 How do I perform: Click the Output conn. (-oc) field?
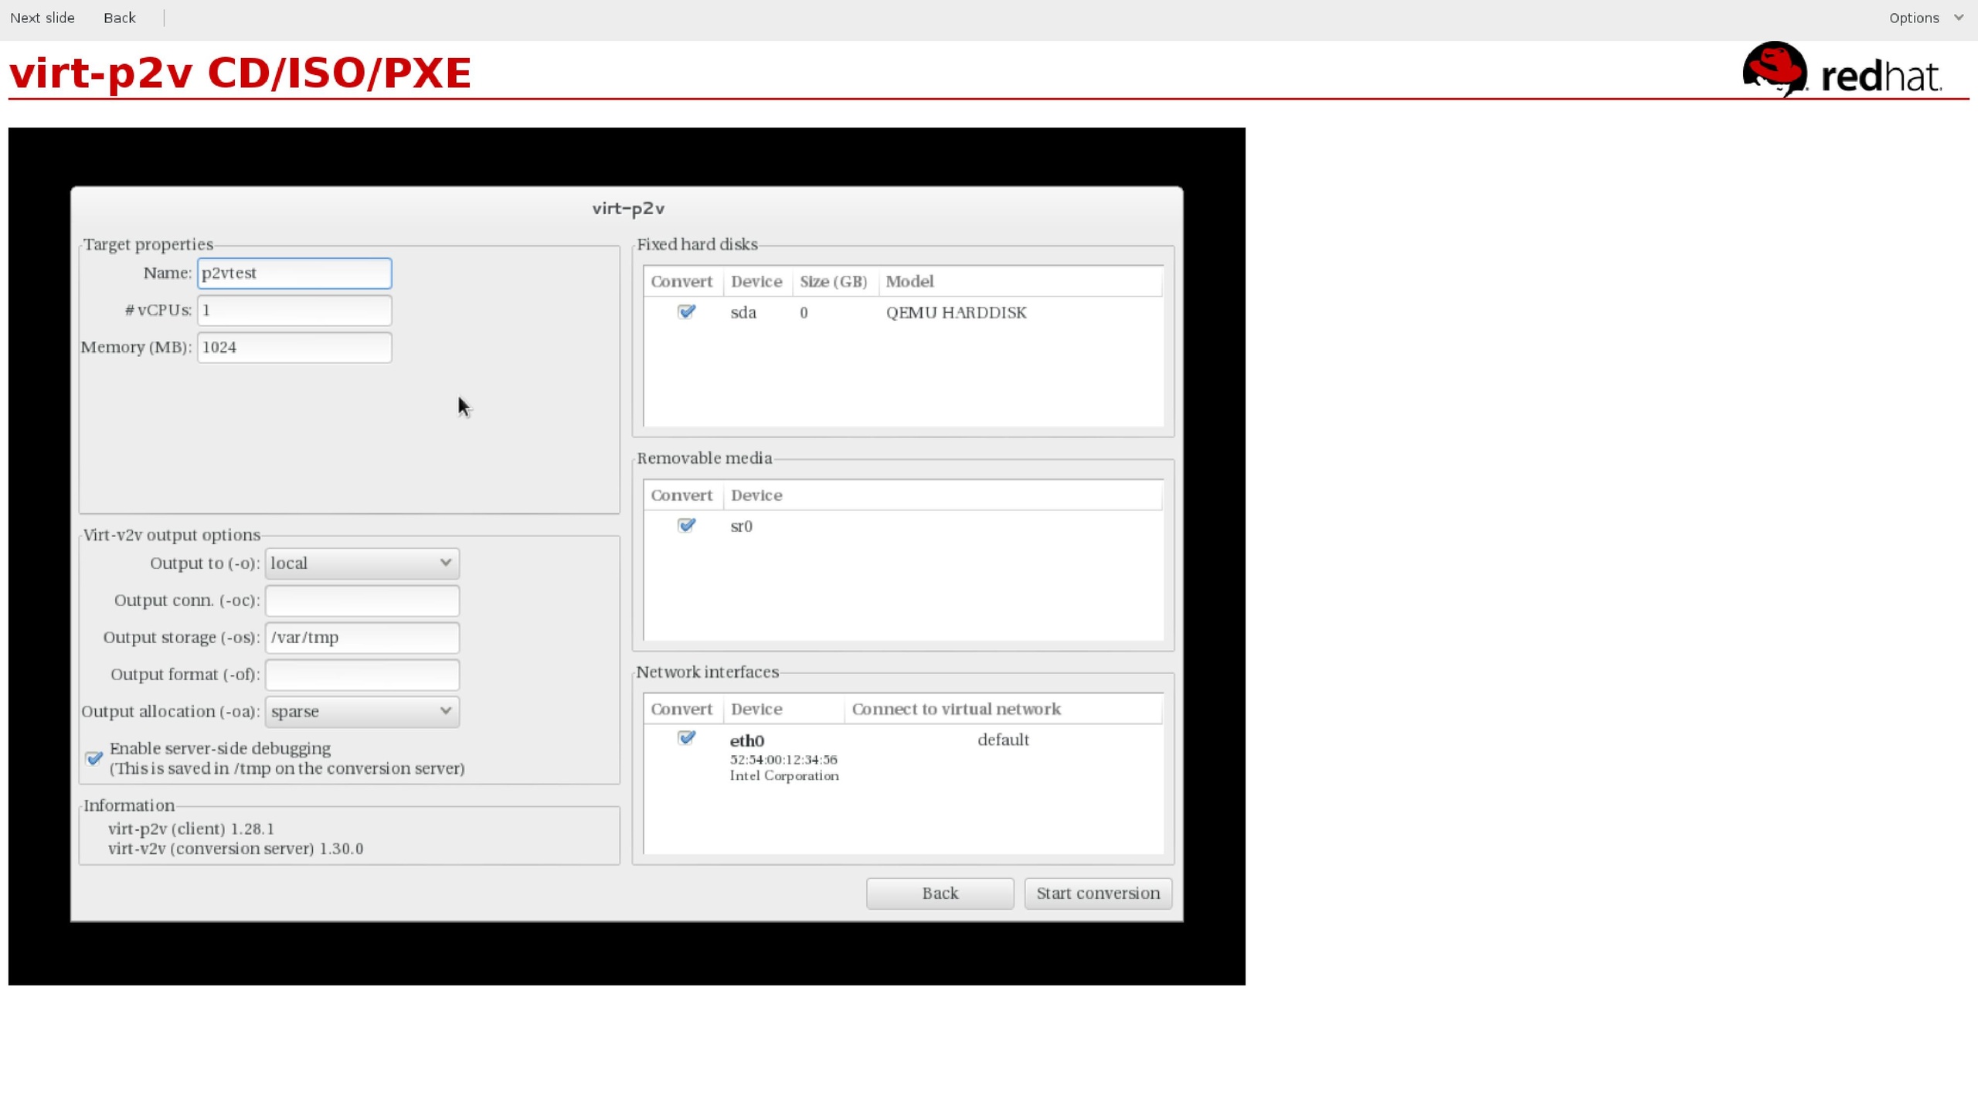(x=362, y=601)
